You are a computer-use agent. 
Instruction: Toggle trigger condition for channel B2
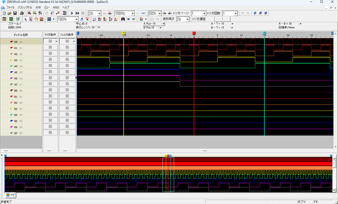point(50,102)
